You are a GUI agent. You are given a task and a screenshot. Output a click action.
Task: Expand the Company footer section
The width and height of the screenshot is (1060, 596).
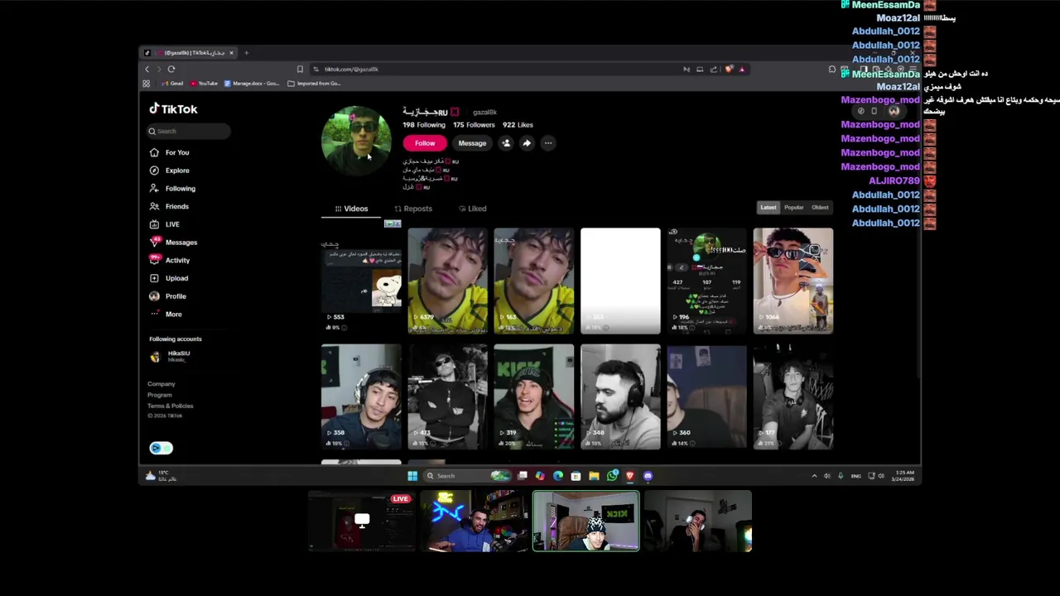coord(161,384)
